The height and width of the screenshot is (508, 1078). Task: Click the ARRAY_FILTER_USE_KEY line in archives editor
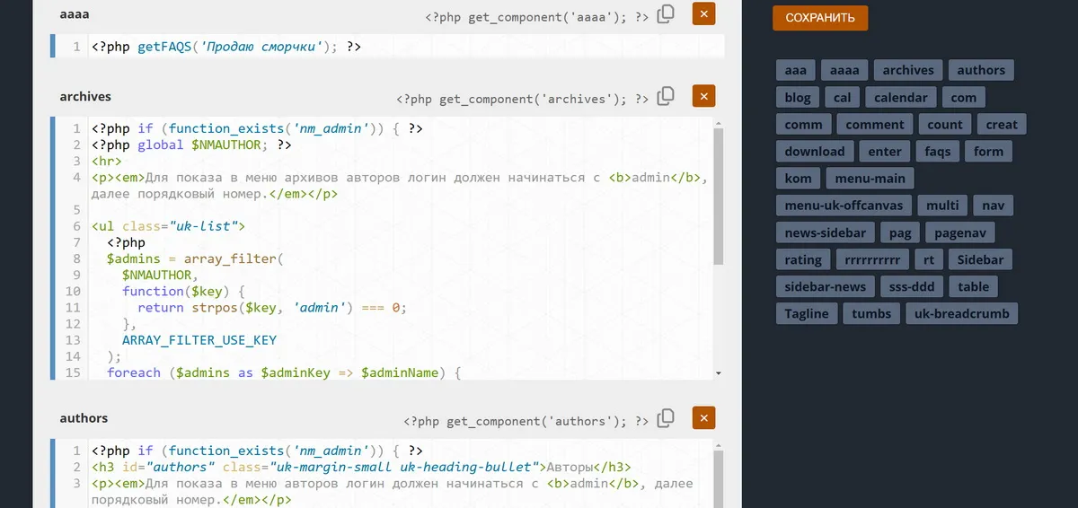(199, 340)
